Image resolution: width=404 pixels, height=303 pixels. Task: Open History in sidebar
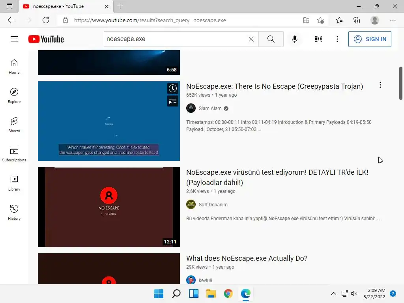(x=14, y=212)
